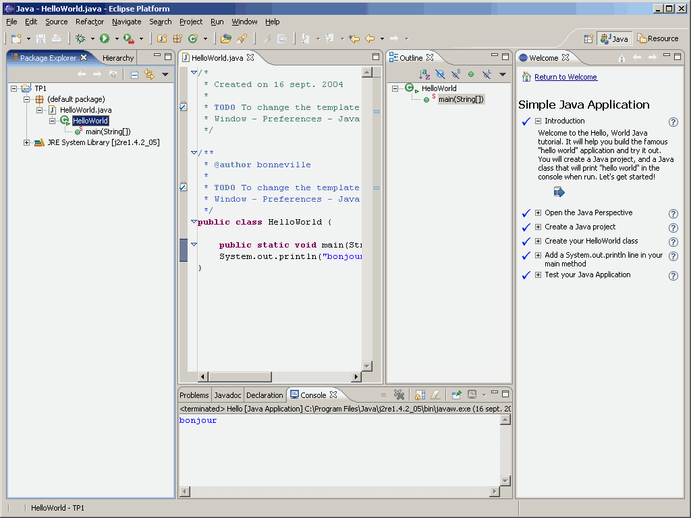Open the Outline view menu arrow

pos(502,74)
